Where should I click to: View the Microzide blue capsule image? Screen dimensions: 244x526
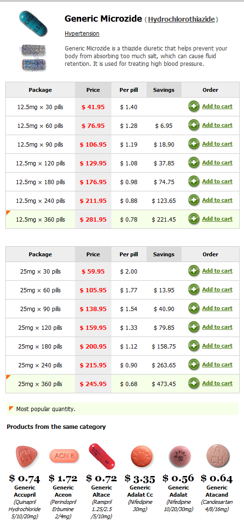(x=33, y=23)
